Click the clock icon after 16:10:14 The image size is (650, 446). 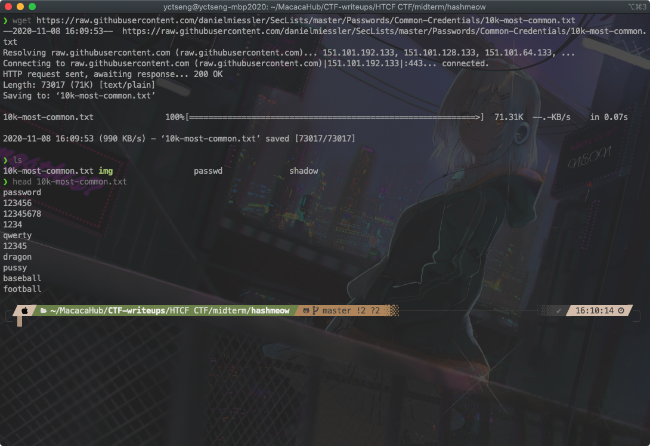(621, 310)
